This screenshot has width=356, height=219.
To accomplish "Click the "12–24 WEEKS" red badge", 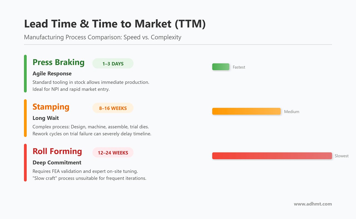I will point(113,153).
